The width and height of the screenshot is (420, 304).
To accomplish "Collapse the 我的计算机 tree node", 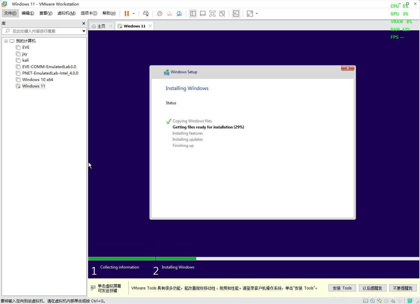I will tap(6, 41).
